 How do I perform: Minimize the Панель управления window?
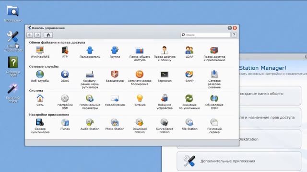(230, 28)
